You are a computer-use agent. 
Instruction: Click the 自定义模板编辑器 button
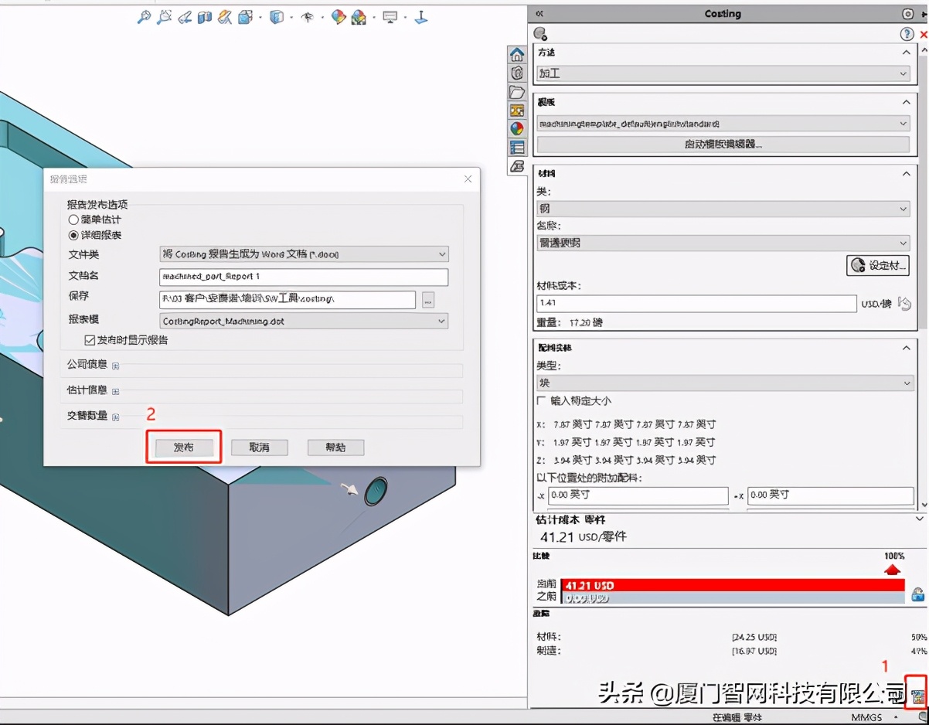click(723, 145)
